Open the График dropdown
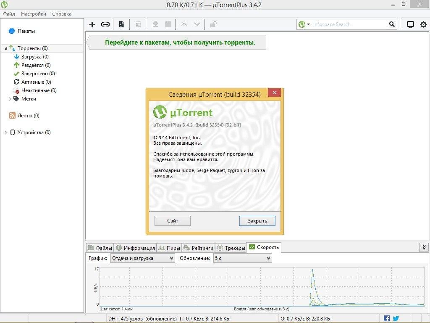The height and width of the screenshot is (323, 430). [x=143, y=258]
